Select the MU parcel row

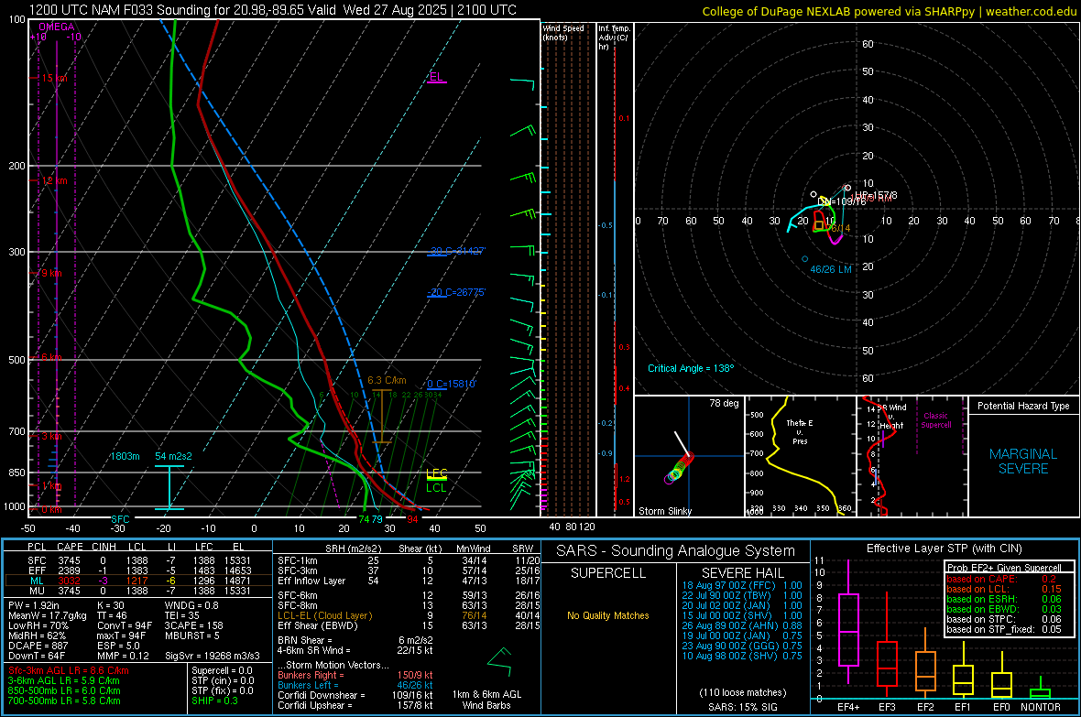138,591
